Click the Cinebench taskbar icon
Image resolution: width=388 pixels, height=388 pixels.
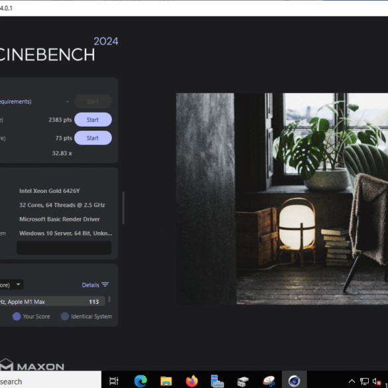(294, 381)
